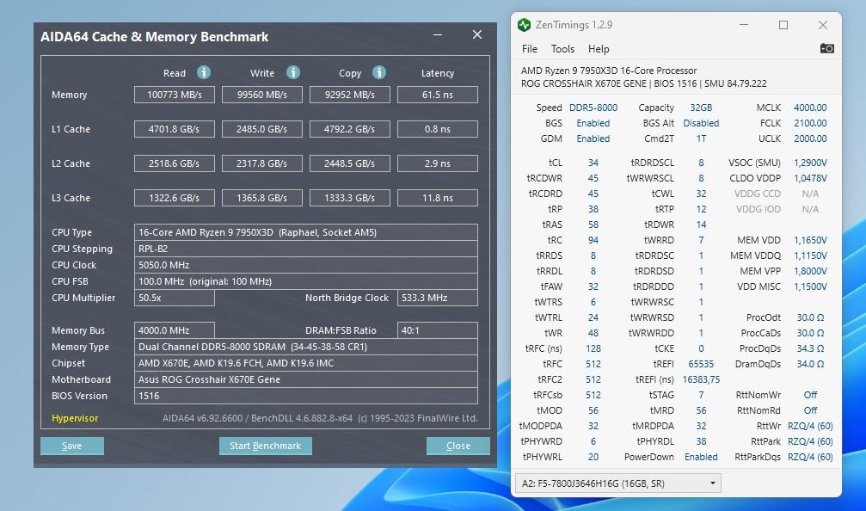Click the CPU Stepping field RPL-B2
The image size is (866, 511).
pos(306,249)
